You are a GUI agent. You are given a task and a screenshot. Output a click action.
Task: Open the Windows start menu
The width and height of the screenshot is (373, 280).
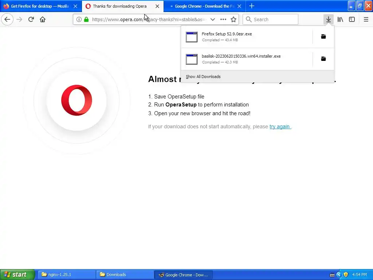(17, 275)
